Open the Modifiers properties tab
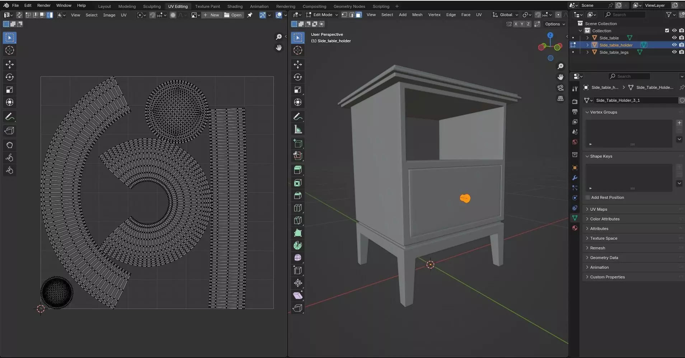This screenshot has height=358, width=685. [574, 178]
